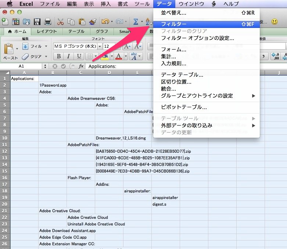Click the fx insert function icon
287x249 pixels.
pyautogui.click(x=81, y=66)
